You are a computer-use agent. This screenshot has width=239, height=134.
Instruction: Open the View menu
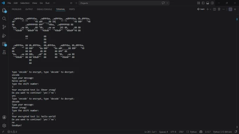34,3
